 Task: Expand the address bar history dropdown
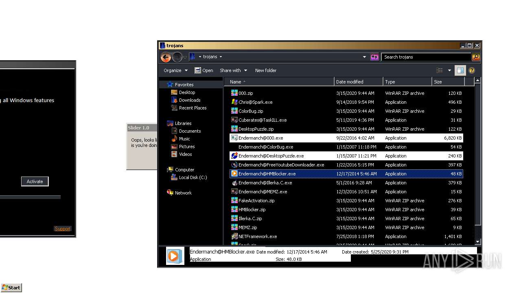[364, 57]
